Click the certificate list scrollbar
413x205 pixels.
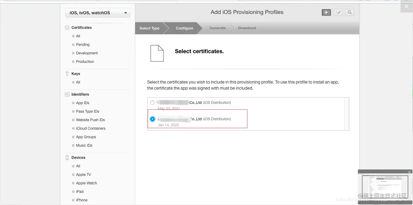[347, 114]
